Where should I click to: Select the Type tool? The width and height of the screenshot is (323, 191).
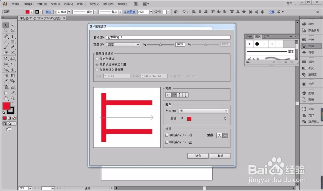13,36
